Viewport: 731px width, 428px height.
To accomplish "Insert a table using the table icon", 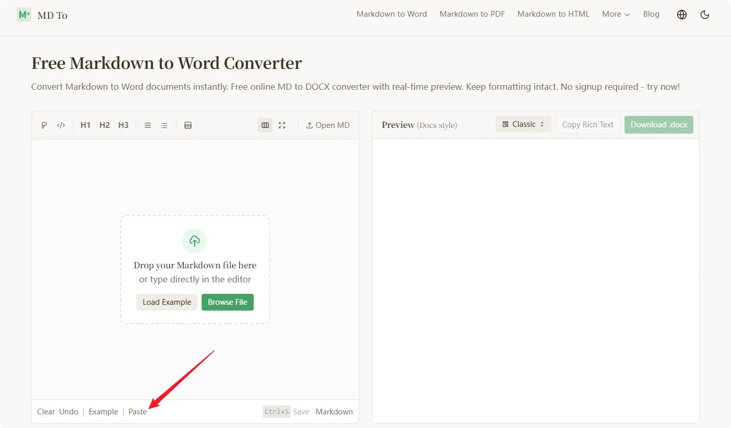I will pos(187,125).
